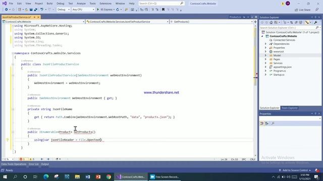The height and width of the screenshot is (181, 323).
Task: Open the Debug menu
Action: [x=61, y=4]
